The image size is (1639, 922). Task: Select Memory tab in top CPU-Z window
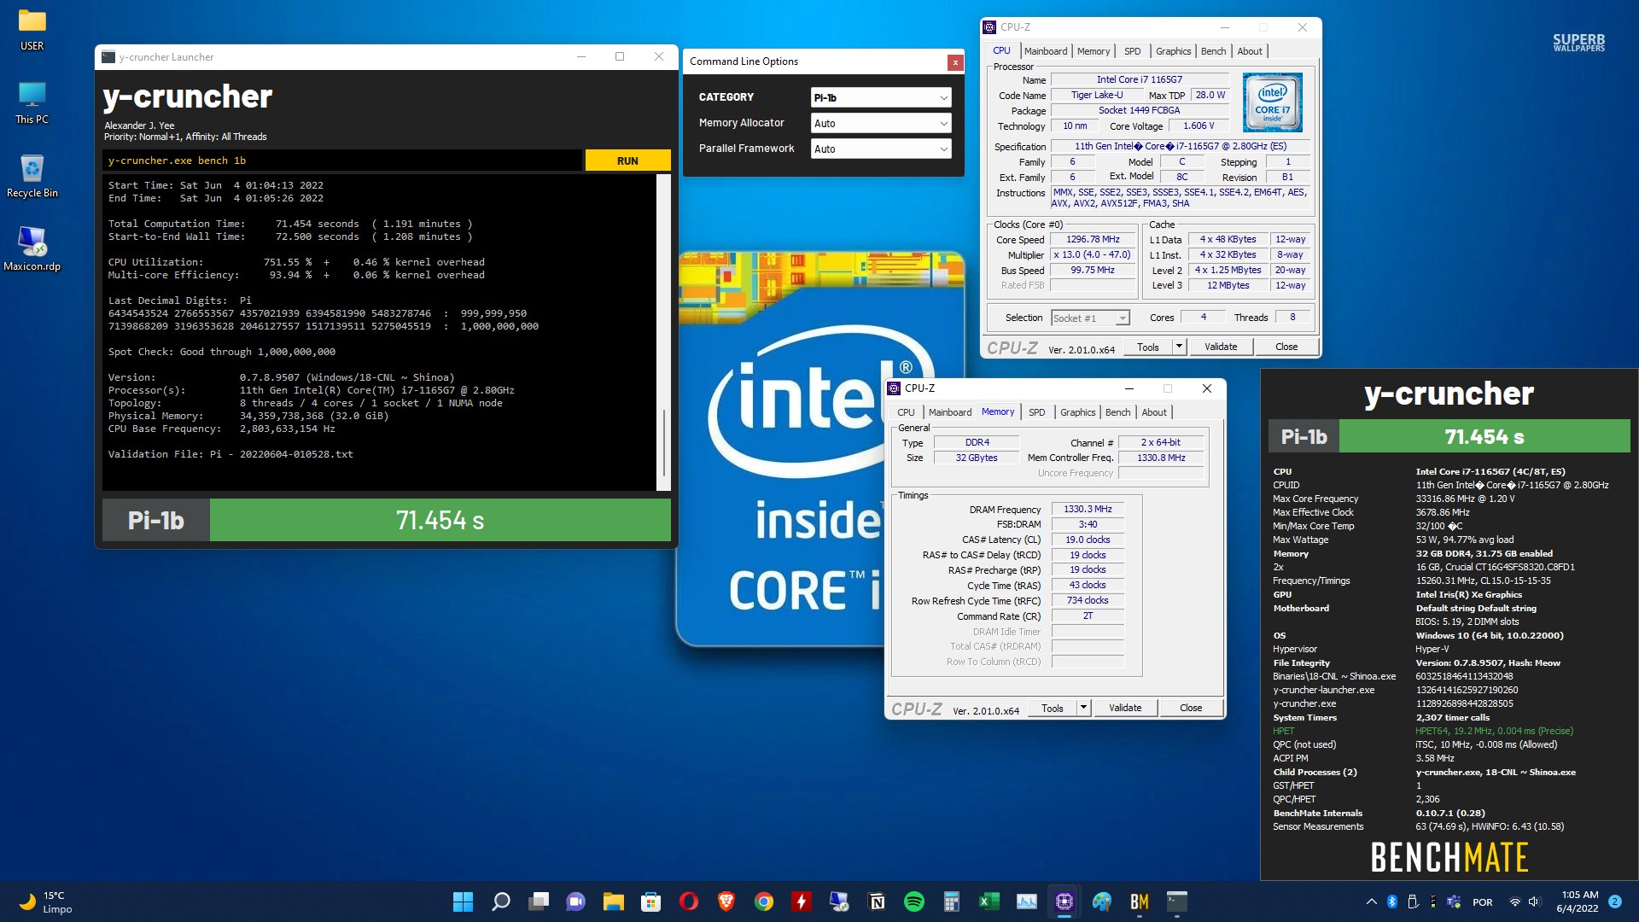tap(1094, 51)
